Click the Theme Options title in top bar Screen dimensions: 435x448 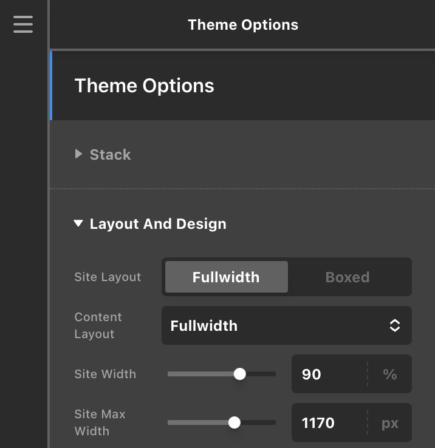[243, 25]
